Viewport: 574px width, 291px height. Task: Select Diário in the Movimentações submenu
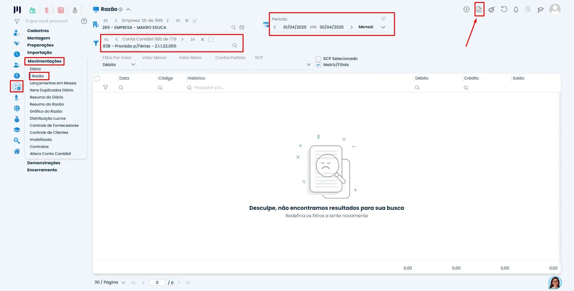pyautogui.click(x=35, y=69)
